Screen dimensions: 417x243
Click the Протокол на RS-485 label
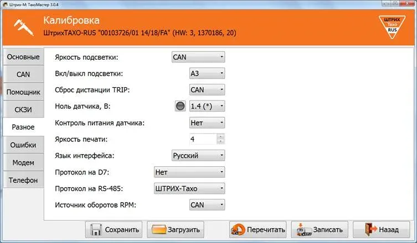coord(89,189)
